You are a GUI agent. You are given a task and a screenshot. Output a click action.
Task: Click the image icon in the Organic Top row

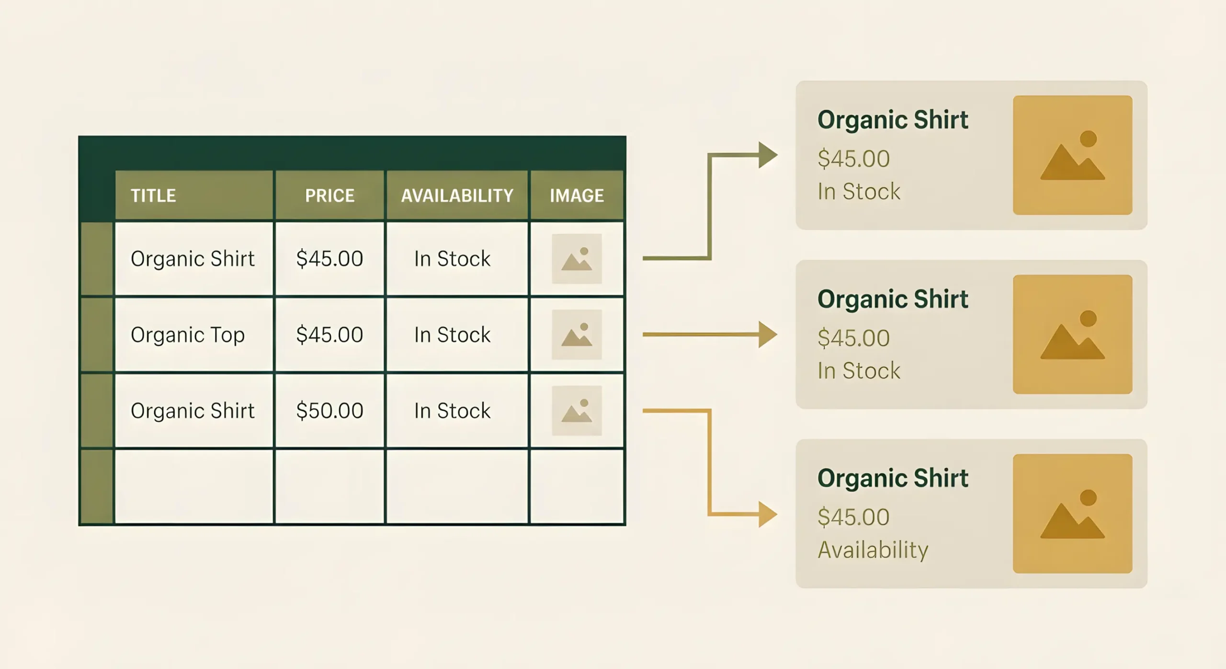(x=577, y=334)
